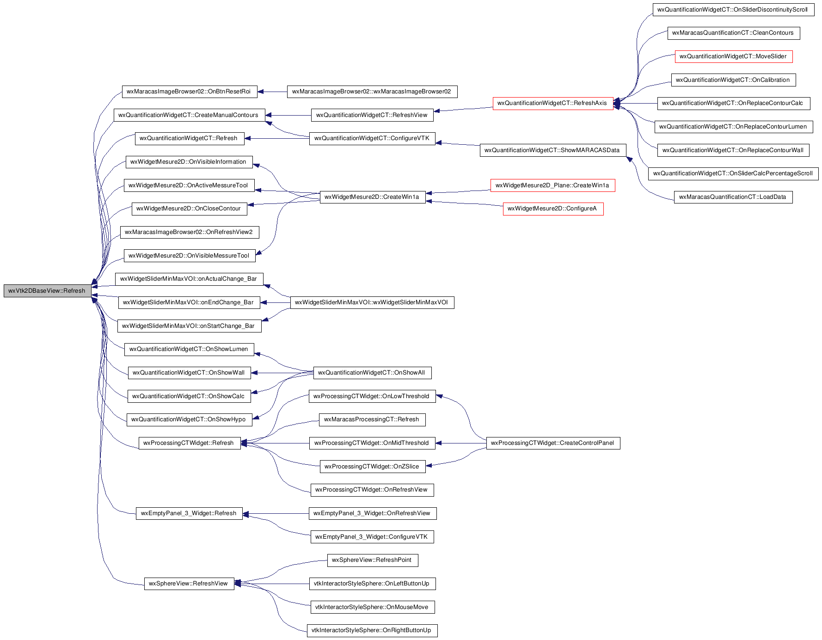The height and width of the screenshot is (640, 822).
Task: Click red wxWidgetMesure2D_Plane::CreateWin1a node
Action: click(553, 185)
